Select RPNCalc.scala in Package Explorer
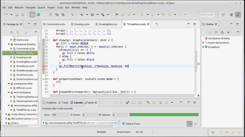Screen dimensions: 245x137 pos(24,88)
